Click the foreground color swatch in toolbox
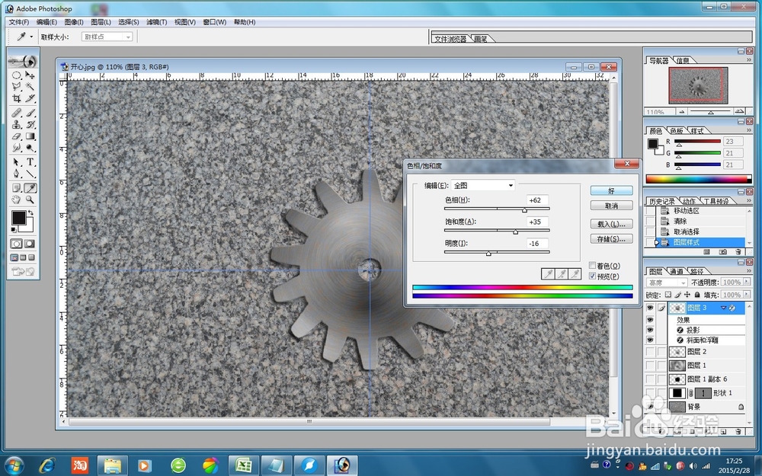The height and width of the screenshot is (476, 762). pyautogui.click(x=18, y=218)
